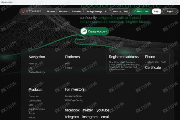Screen dimensions: 180x120
Task: Click the Vittaverse logo in the header
Action: click(31, 11)
